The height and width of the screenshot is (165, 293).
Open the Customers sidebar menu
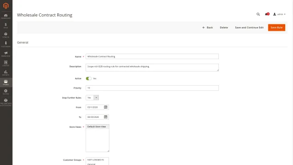(6, 44)
